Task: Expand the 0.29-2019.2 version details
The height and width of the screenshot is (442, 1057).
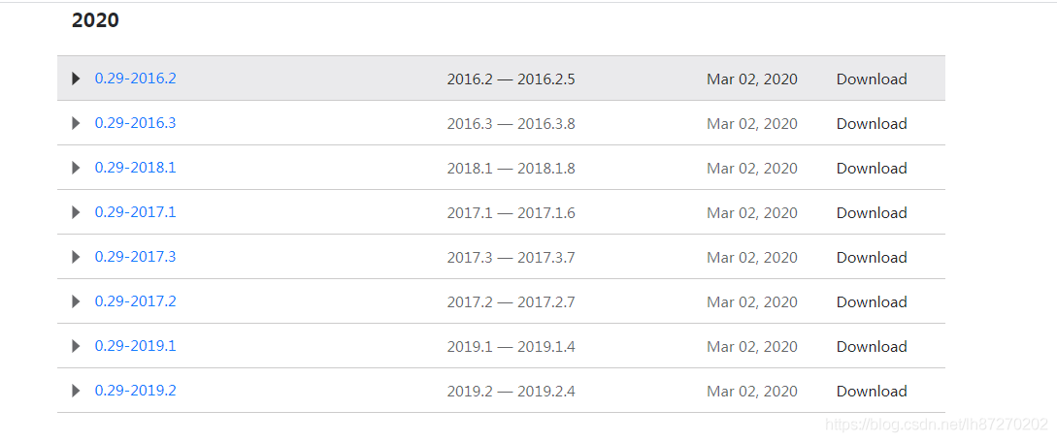Action: click(x=76, y=391)
